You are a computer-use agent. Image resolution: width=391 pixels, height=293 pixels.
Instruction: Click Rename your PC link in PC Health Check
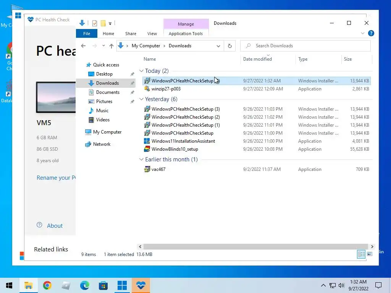click(56, 178)
